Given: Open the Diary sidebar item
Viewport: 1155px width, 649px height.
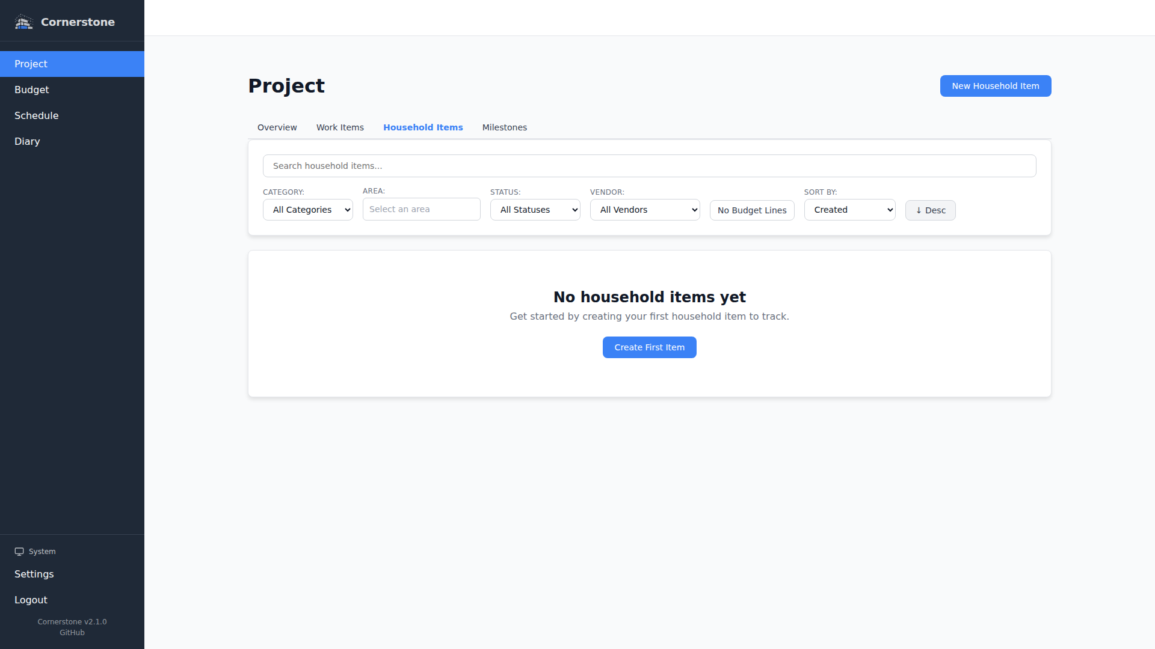Looking at the screenshot, I should pyautogui.click(x=27, y=141).
